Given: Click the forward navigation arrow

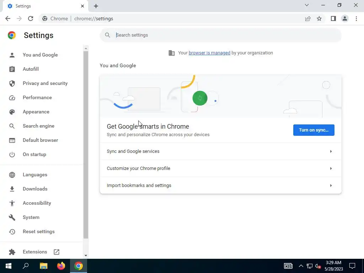Looking at the screenshot, I should (x=19, y=18).
